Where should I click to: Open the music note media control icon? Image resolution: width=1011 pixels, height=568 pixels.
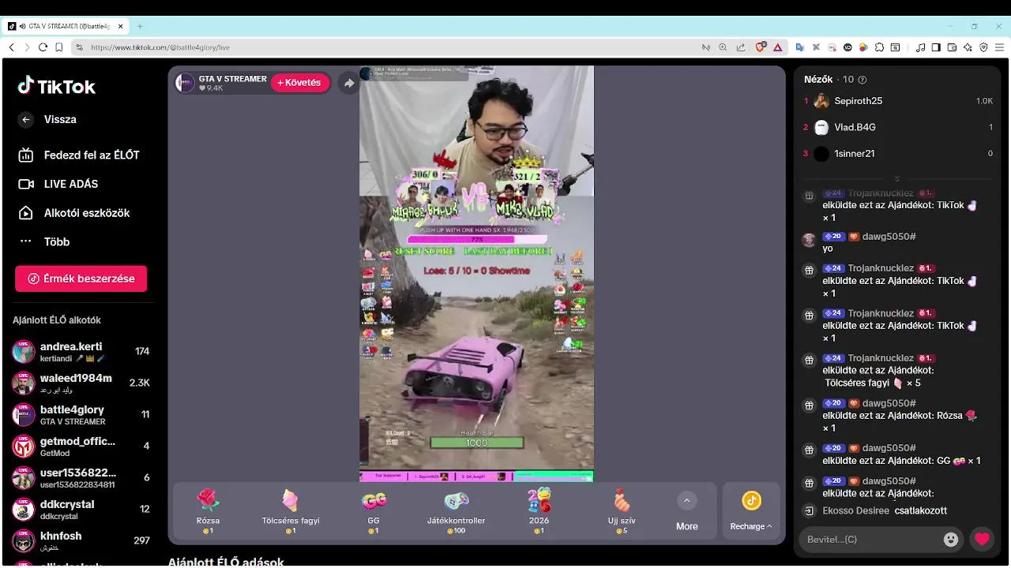click(x=921, y=47)
